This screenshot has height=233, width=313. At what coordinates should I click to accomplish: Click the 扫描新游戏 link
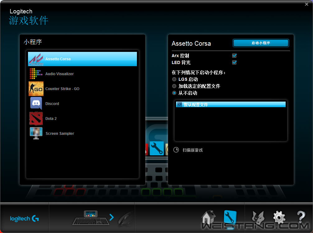pyautogui.click(x=192, y=150)
